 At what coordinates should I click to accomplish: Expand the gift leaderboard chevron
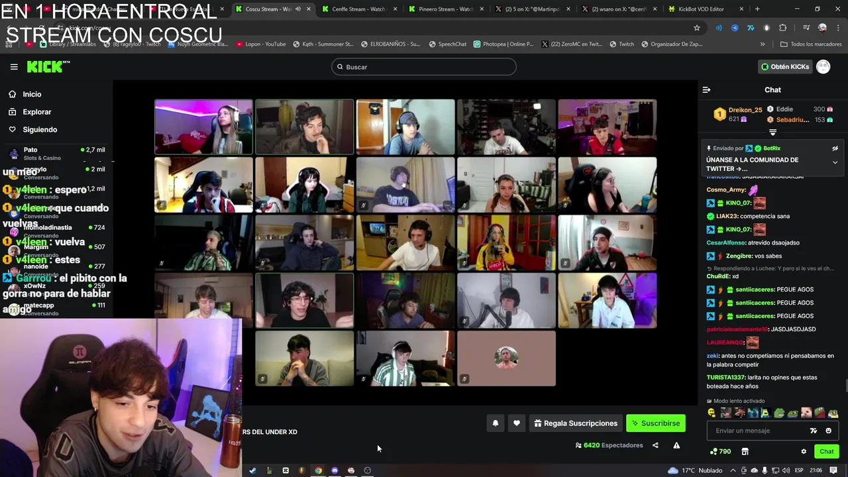click(772, 132)
